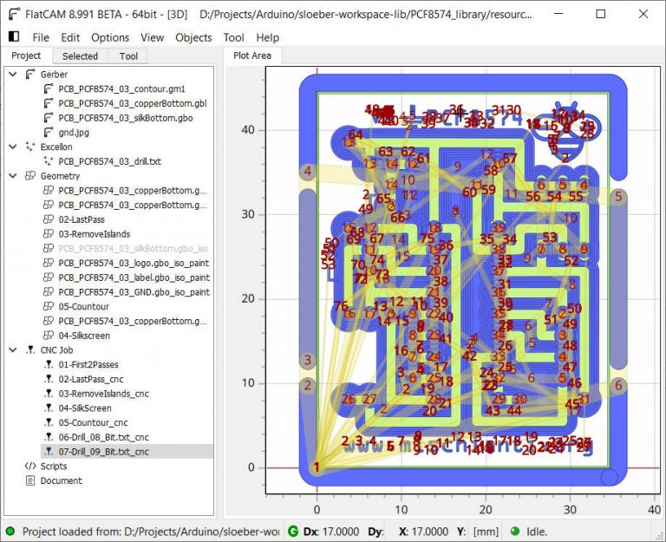Collapse the Excellon group in project tree
Screen dimensions: 666x542
[13, 147]
